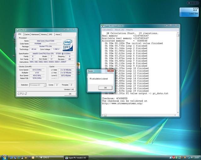The image size is (201, 160).
Task: Click the taskbar clock showing 23:57
Action: [197, 157]
